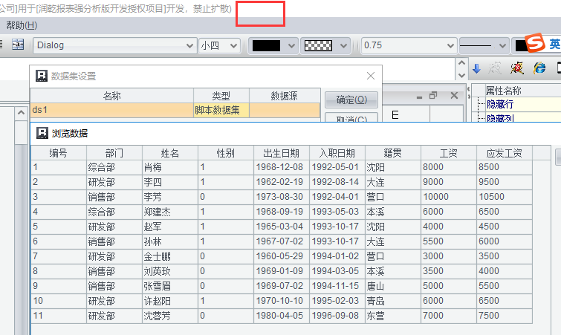Click the 出生日期 column header
The height and width of the screenshot is (335, 561).
pos(282,153)
